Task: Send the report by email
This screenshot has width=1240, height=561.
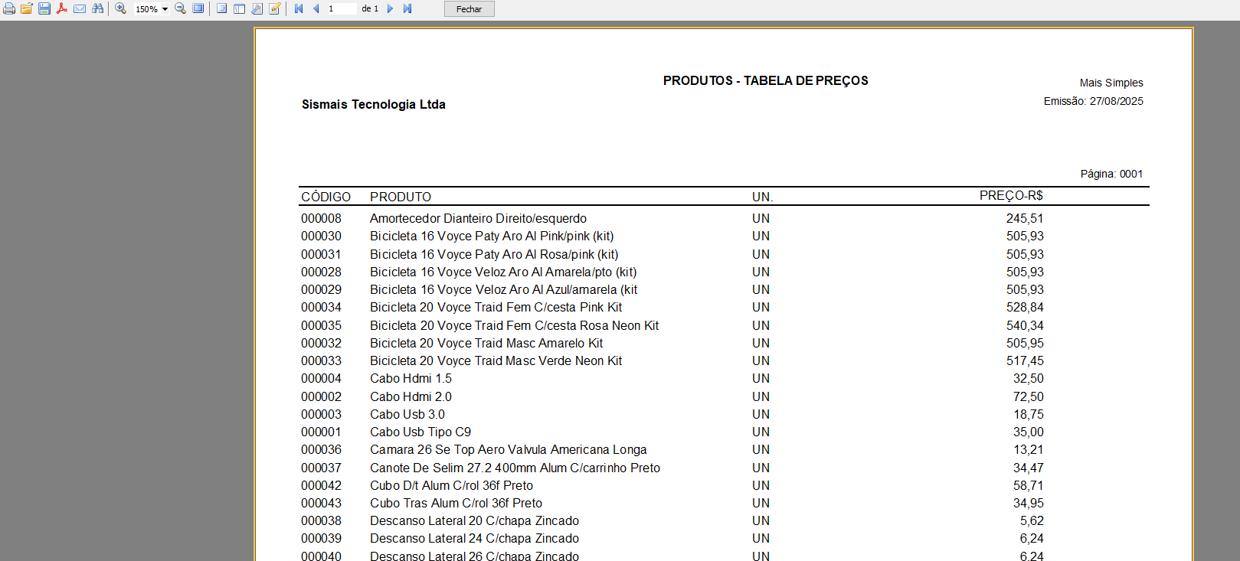Action: click(x=80, y=8)
